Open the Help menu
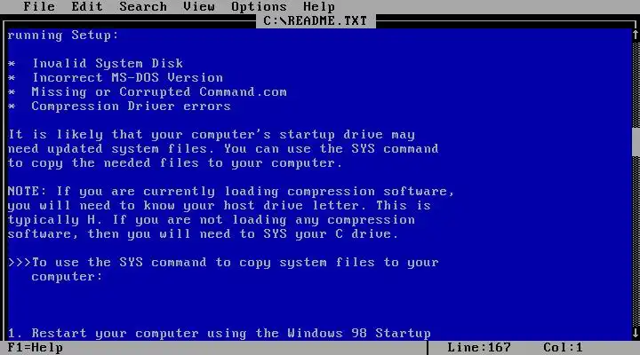 319,6
